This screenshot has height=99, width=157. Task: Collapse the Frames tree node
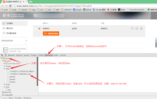pyautogui.click(x=1, y=58)
